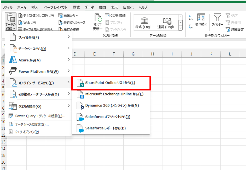Switch to ホーム tab

22,7
